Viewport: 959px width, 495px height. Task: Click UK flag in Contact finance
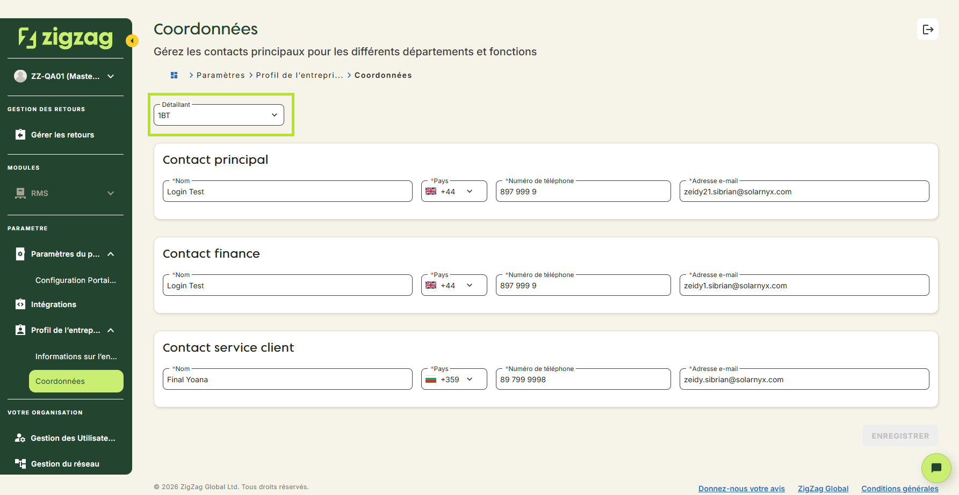431,286
